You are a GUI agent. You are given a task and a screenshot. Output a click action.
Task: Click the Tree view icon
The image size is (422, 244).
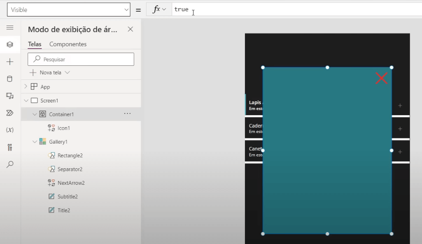click(10, 44)
